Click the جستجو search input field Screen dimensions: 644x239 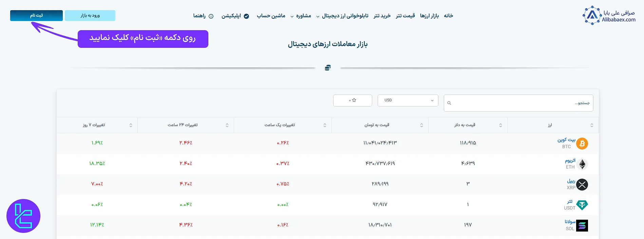coord(523,103)
